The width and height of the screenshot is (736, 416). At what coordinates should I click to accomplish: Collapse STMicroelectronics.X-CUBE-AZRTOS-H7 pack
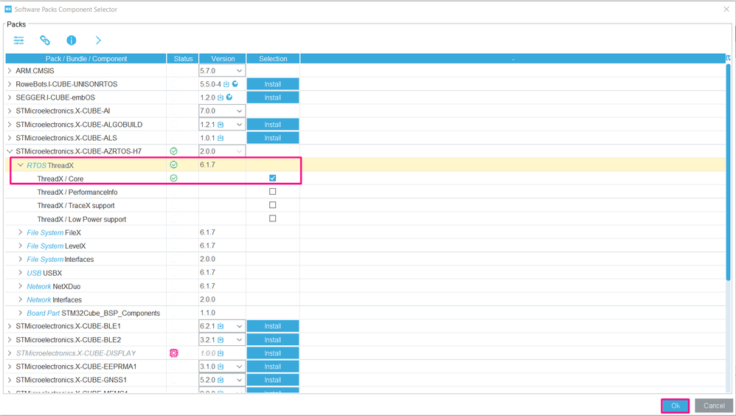pos(10,151)
